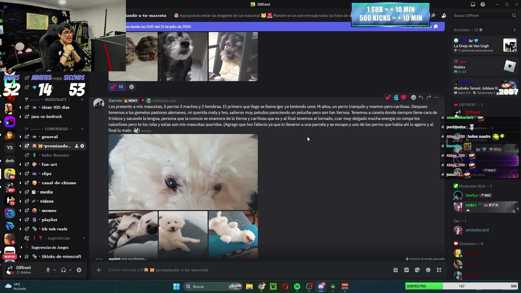Open the white dog lying on teal blanket photo

click(233, 235)
